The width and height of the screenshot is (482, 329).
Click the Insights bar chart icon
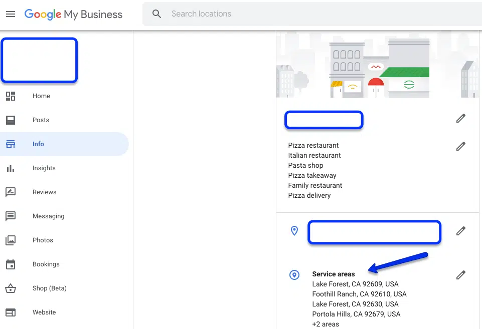pos(11,168)
